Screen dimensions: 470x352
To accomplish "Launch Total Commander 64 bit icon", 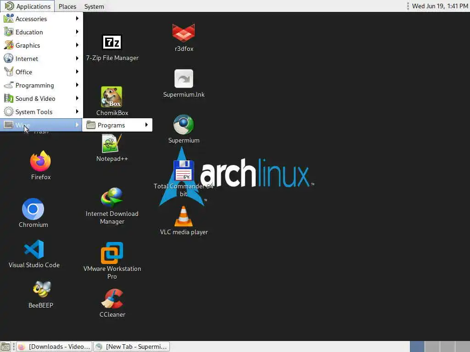I will pyautogui.click(x=184, y=170).
